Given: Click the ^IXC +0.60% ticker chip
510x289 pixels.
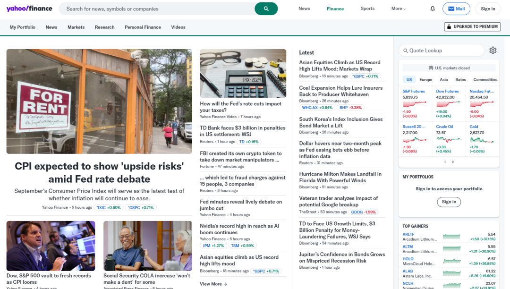Looking at the screenshot, I should (x=109, y=207).
